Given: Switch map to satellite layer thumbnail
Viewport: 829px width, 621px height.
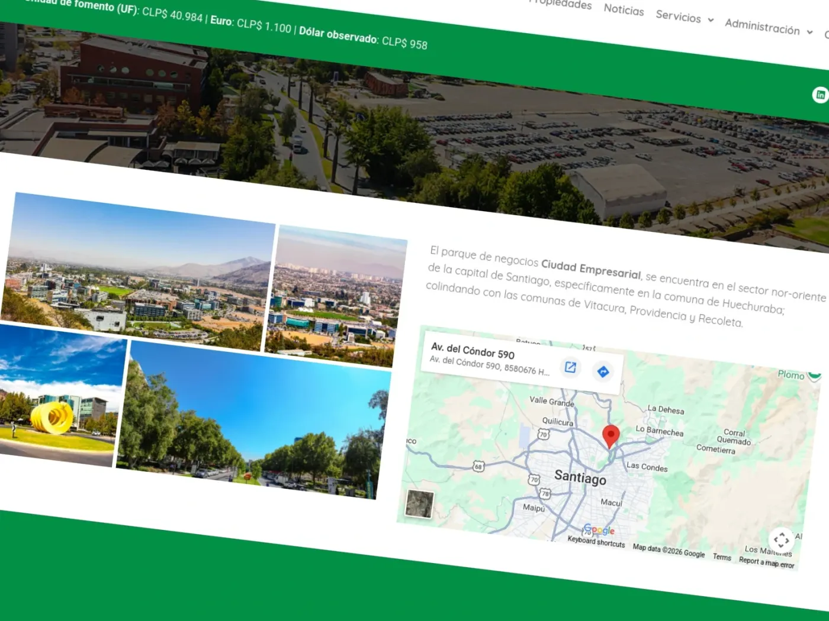Looking at the screenshot, I should [x=419, y=504].
